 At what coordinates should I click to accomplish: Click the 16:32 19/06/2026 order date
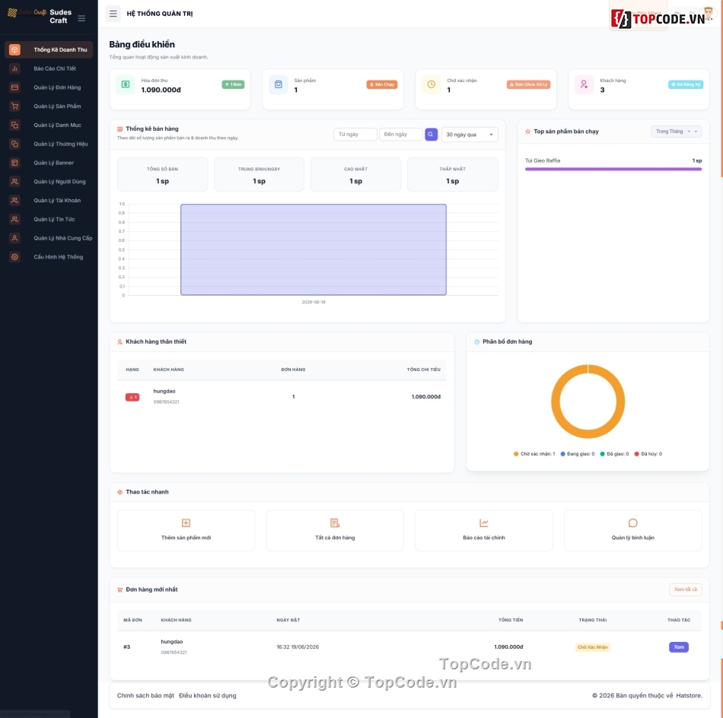pos(298,647)
